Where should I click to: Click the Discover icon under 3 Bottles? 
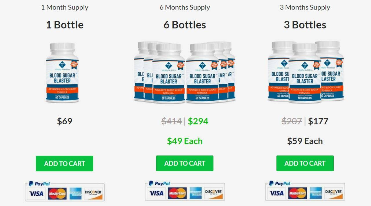click(334, 193)
